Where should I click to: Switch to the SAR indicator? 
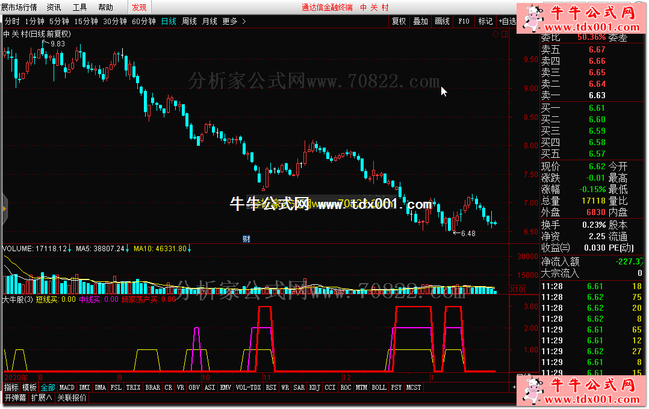pyautogui.click(x=299, y=387)
